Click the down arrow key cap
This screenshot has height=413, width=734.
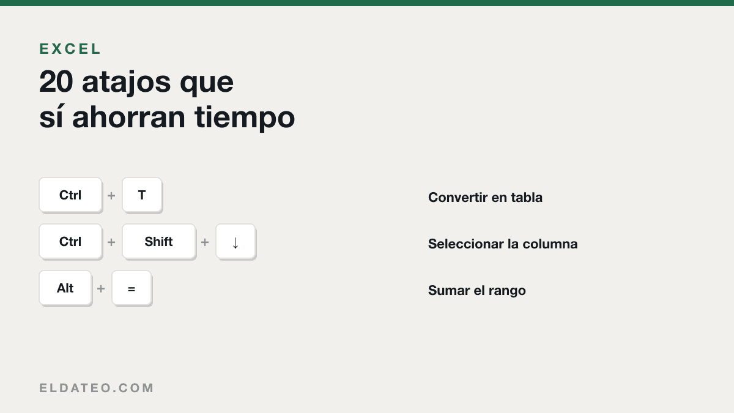click(x=235, y=242)
